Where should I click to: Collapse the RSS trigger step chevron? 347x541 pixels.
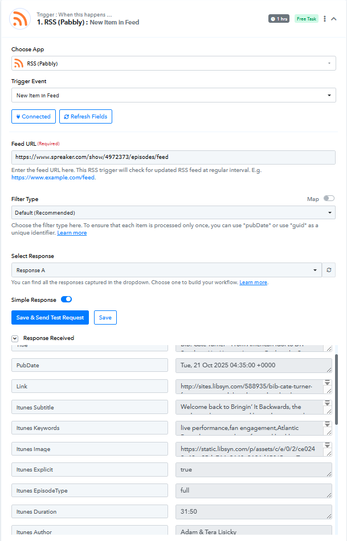point(334,19)
